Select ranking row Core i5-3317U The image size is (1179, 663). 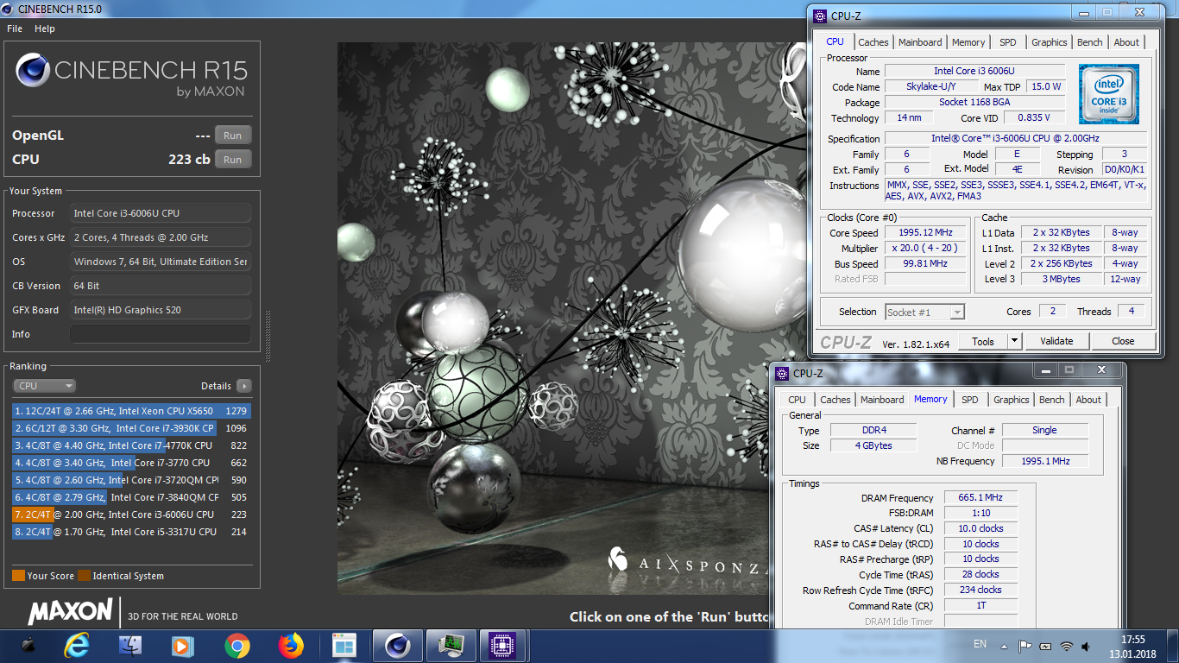[x=130, y=532]
